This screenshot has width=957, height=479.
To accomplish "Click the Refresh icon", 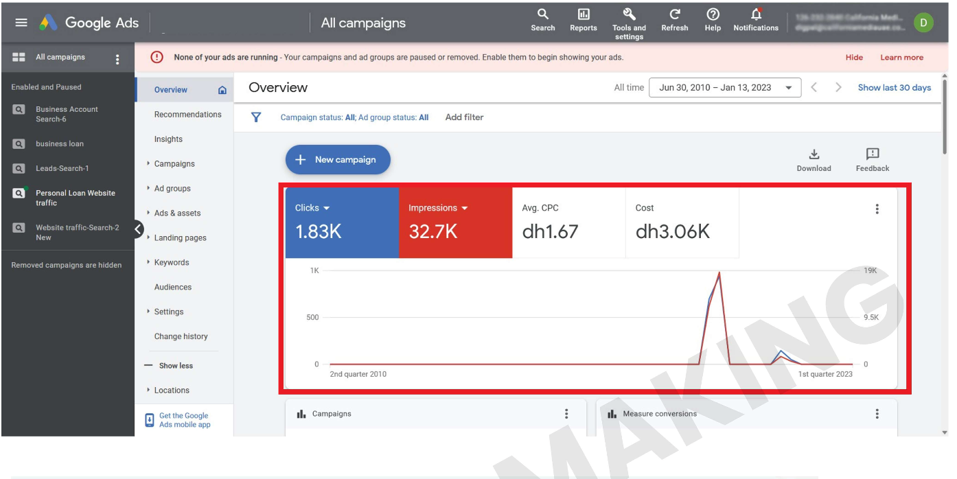I will (674, 20).
